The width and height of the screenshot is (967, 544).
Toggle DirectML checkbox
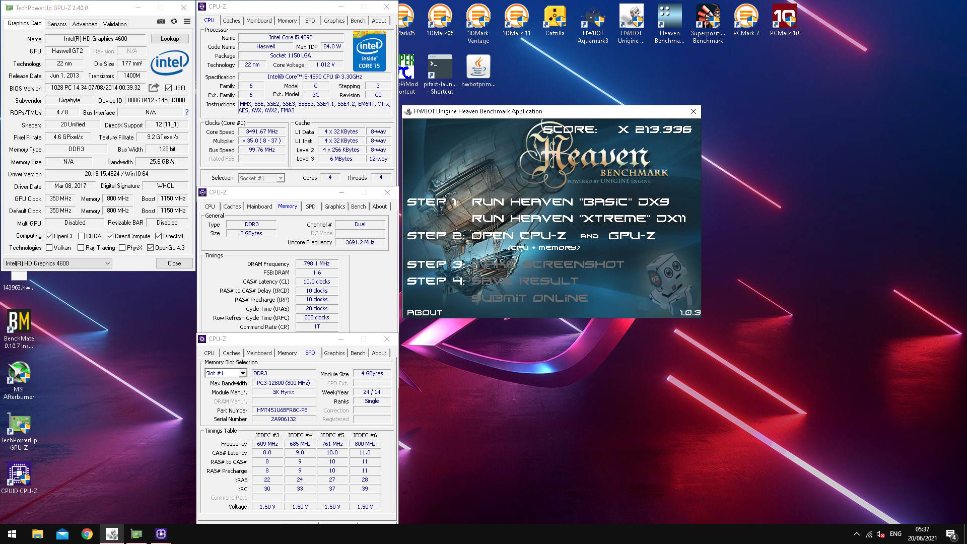tap(158, 236)
